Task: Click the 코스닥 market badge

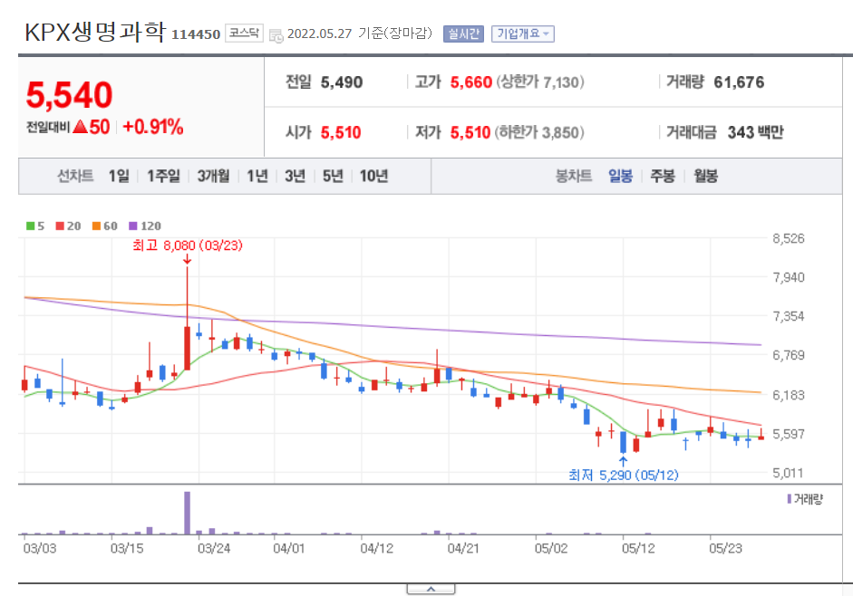Action: (244, 34)
